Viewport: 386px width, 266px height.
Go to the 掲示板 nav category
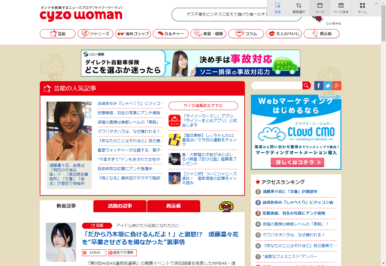click(321, 34)
